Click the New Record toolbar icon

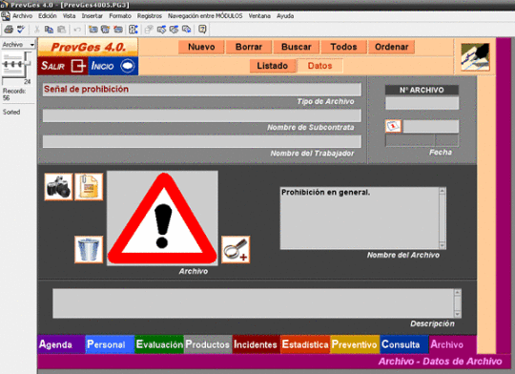tap(93, 30)
